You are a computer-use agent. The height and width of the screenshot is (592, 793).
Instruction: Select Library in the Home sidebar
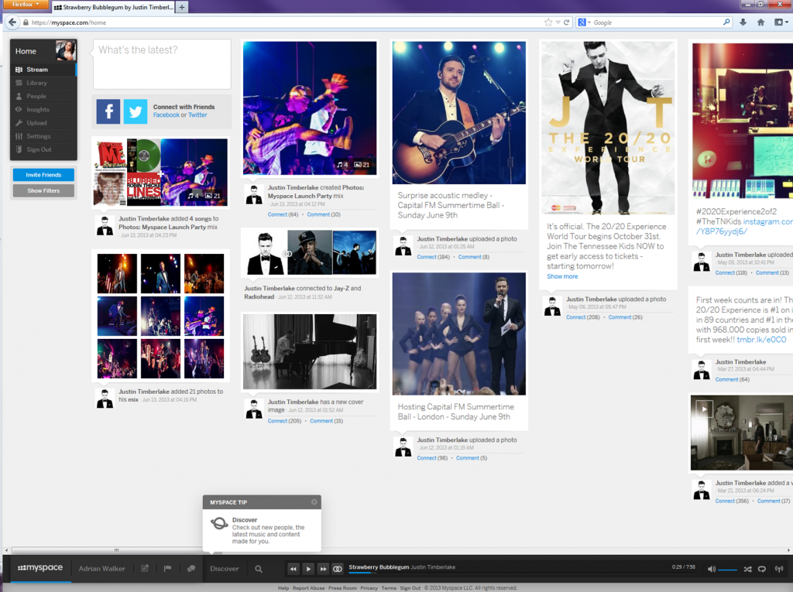click(36, 83)
